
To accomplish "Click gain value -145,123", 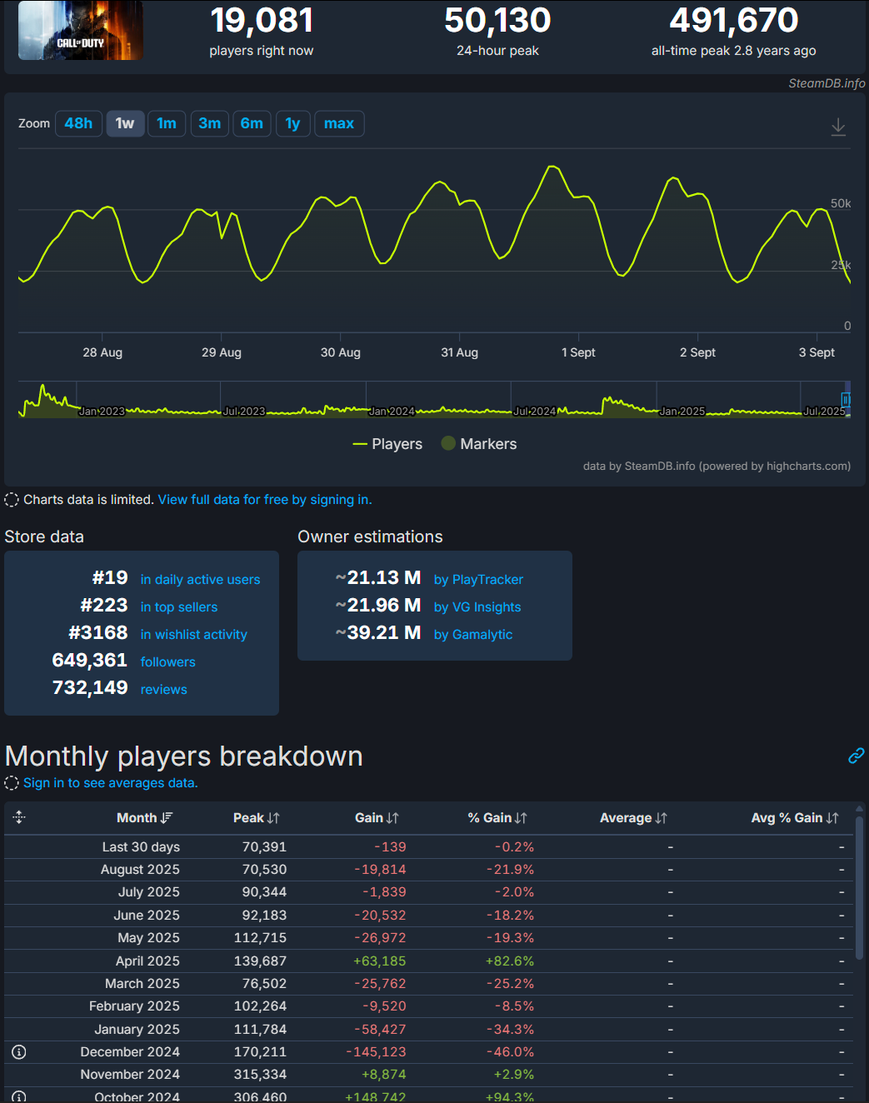I will [376, 1052].
